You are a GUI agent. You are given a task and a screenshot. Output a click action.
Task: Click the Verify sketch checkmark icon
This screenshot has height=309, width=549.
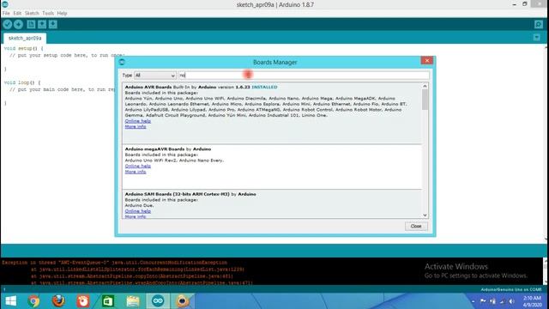coord(8,24)
